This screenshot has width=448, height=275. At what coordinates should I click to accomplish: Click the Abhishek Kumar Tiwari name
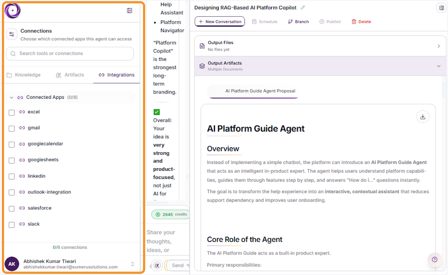[50, 261]
